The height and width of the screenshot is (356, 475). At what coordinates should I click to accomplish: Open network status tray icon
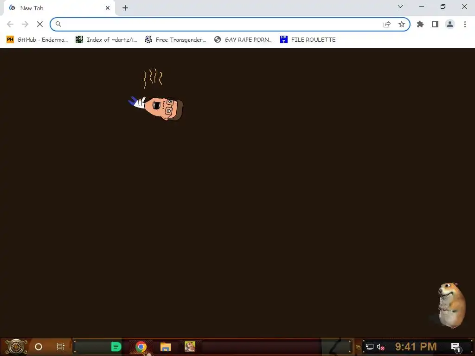[x=370, y=347]
